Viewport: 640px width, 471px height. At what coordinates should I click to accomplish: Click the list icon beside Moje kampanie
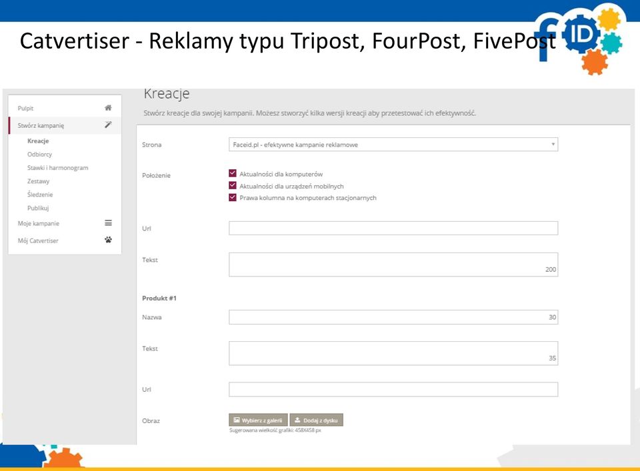point(108,223)
